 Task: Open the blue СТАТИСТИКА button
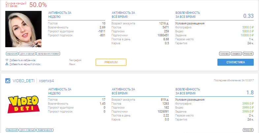236,62
